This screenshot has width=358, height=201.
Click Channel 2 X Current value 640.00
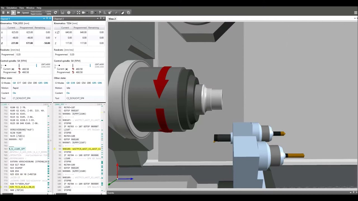pos(69,32)
